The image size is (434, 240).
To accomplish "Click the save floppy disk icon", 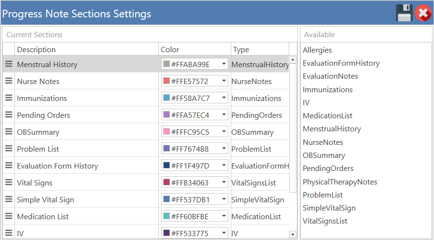I will (404, 13).
